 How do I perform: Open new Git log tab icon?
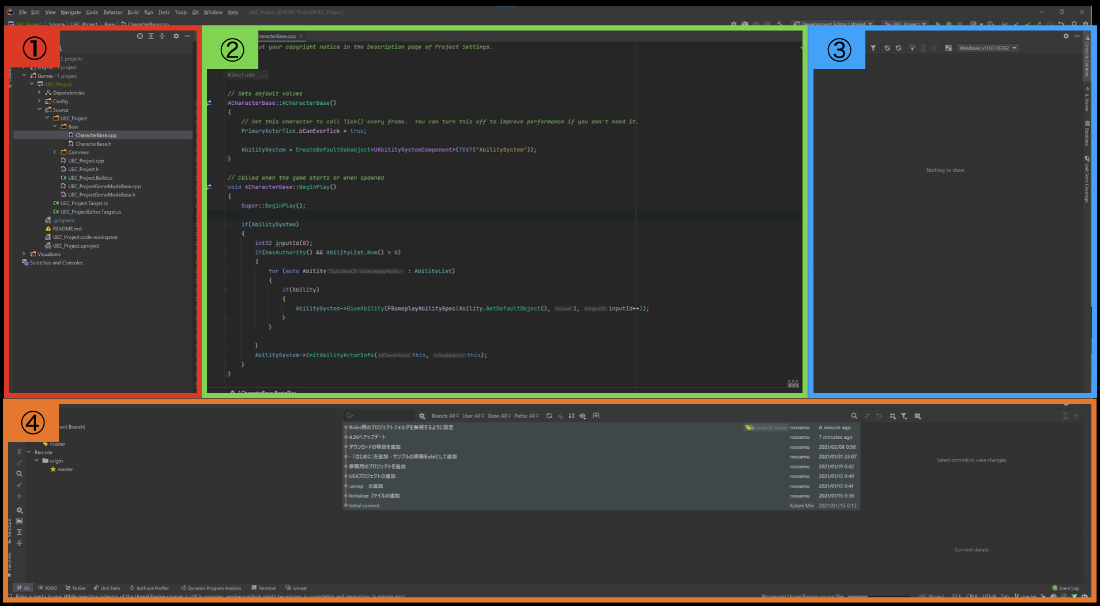coord(596,416)
